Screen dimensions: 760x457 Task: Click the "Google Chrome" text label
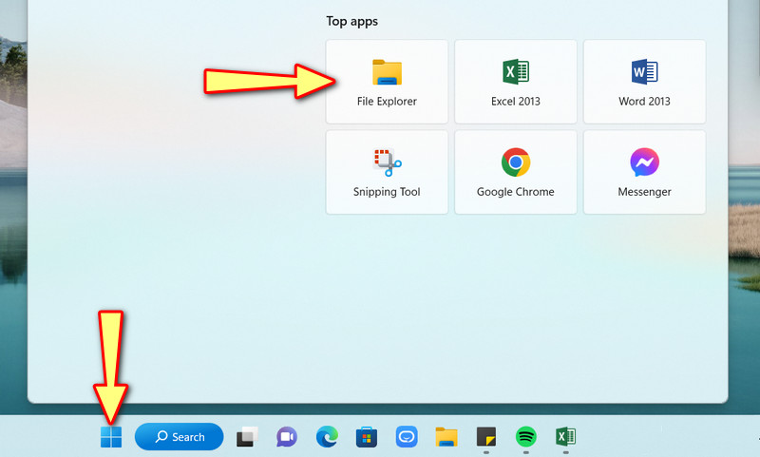click(x=516, y=192)
